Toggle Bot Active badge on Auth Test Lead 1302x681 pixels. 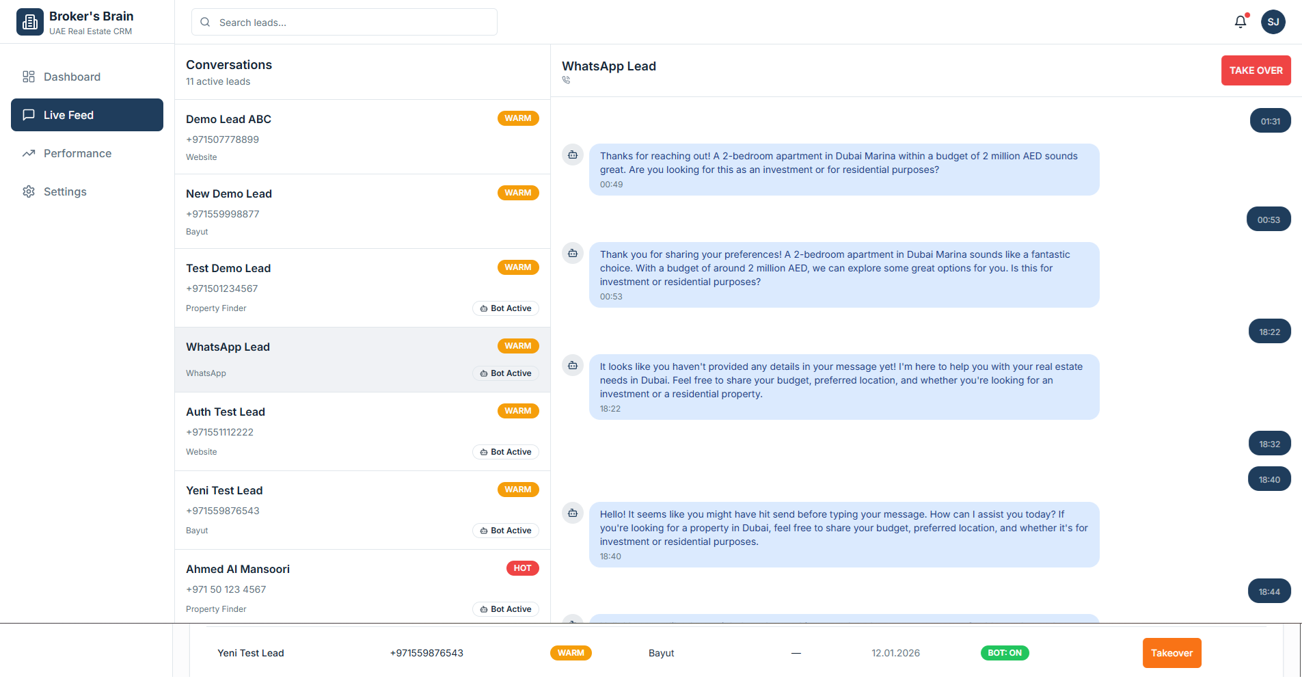tap(506, 452)
